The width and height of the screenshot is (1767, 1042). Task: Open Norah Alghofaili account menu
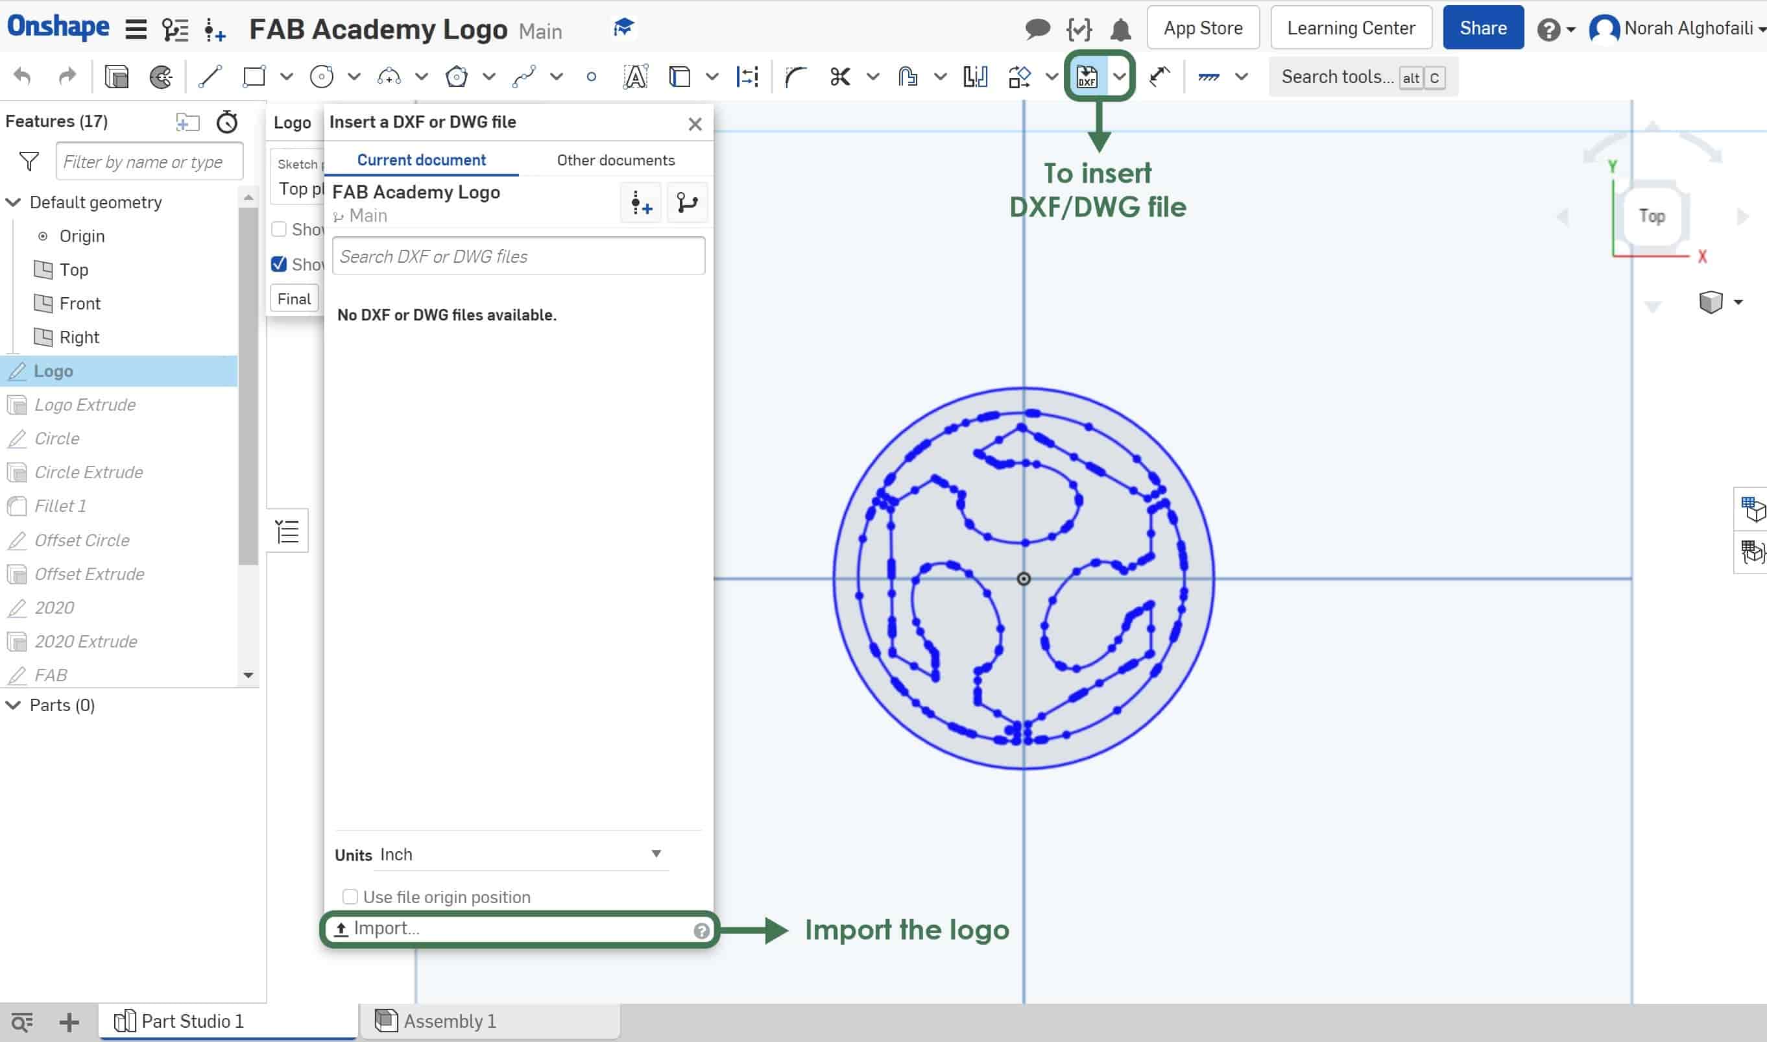pos(1678,29)
